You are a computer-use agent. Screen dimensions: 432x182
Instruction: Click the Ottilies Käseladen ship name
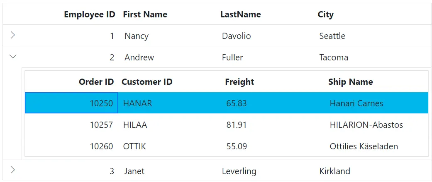pos(364,146)
